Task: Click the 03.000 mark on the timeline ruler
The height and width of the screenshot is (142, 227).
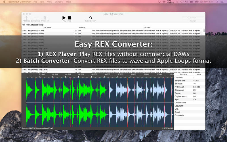Action: [x=68, y=74]
